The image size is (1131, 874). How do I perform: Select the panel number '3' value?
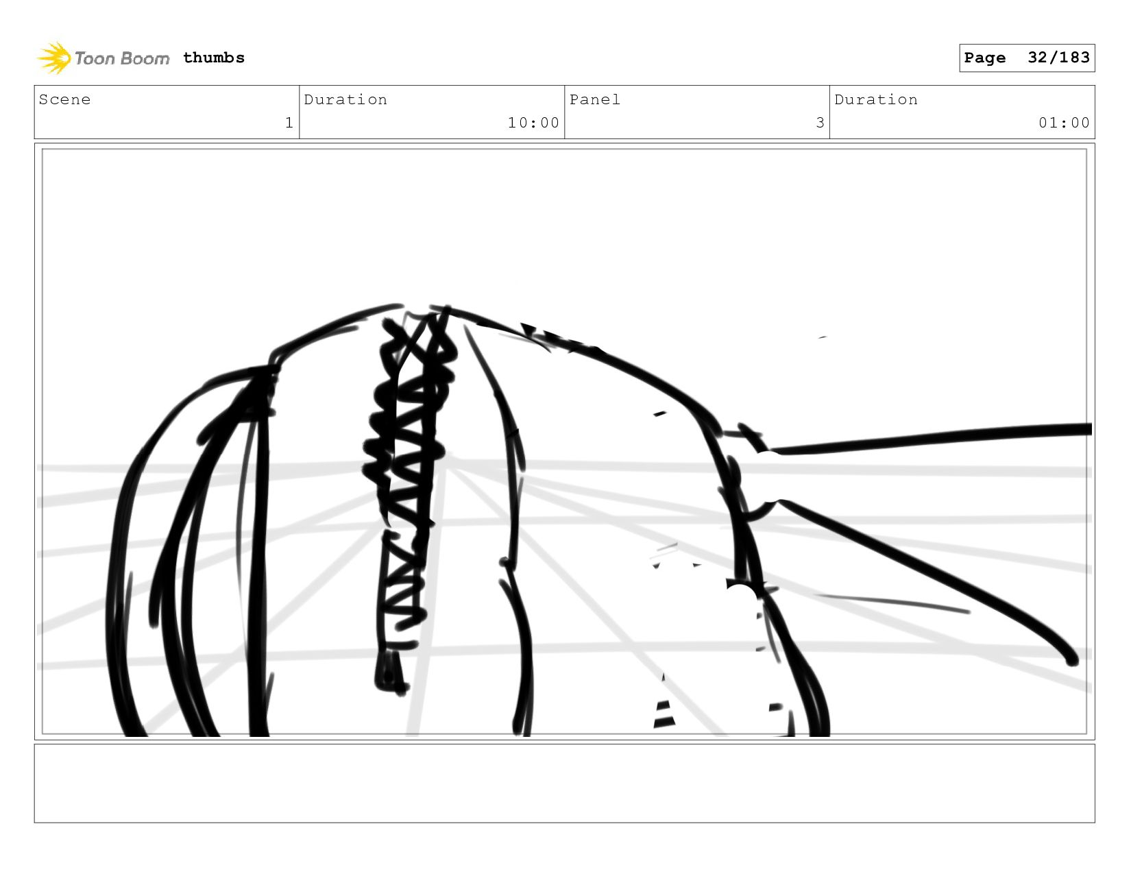coord(820,123)
